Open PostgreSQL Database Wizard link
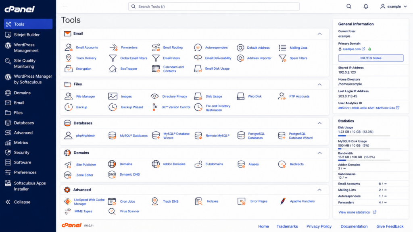 click(300, 136)
